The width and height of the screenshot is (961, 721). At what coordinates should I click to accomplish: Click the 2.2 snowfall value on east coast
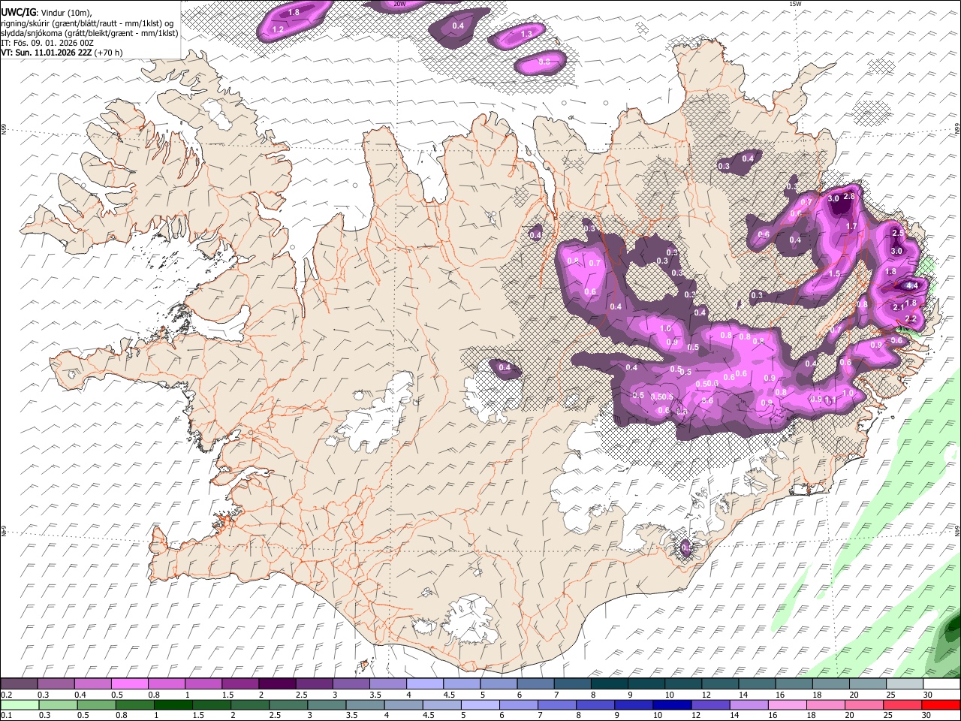click(911, 319)
